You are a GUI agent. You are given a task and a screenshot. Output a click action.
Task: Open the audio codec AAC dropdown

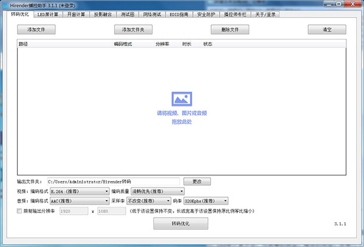coord(79,201)
